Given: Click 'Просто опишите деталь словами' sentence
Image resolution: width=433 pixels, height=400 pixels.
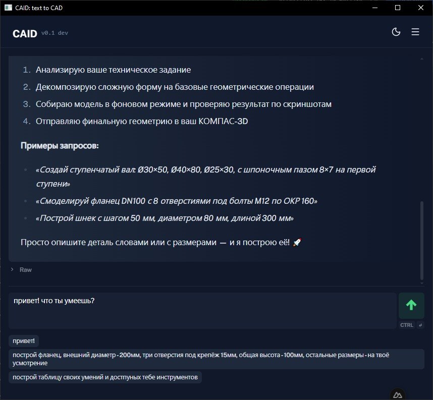Looking at the screenshot, I should coord(155,243).
